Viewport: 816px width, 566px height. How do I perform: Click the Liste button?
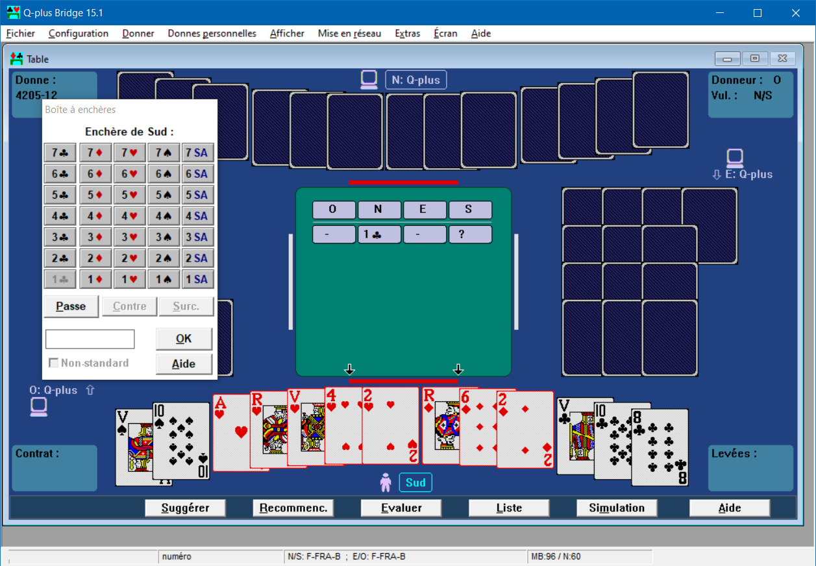tap(509, 508)
